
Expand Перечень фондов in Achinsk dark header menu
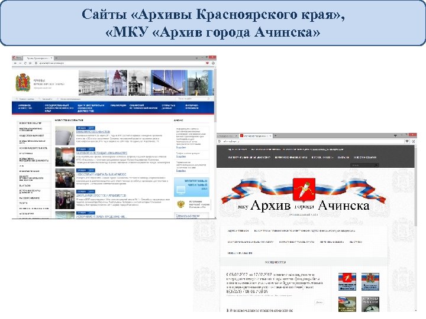(x=322, y=157)
